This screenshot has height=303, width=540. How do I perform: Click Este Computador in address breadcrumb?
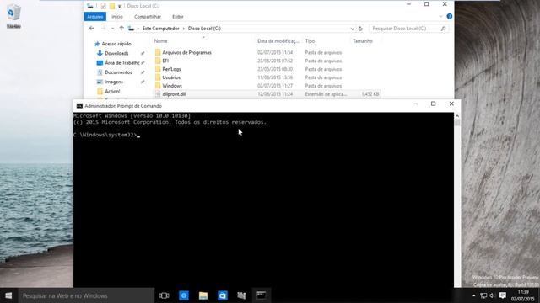point(161,29)
